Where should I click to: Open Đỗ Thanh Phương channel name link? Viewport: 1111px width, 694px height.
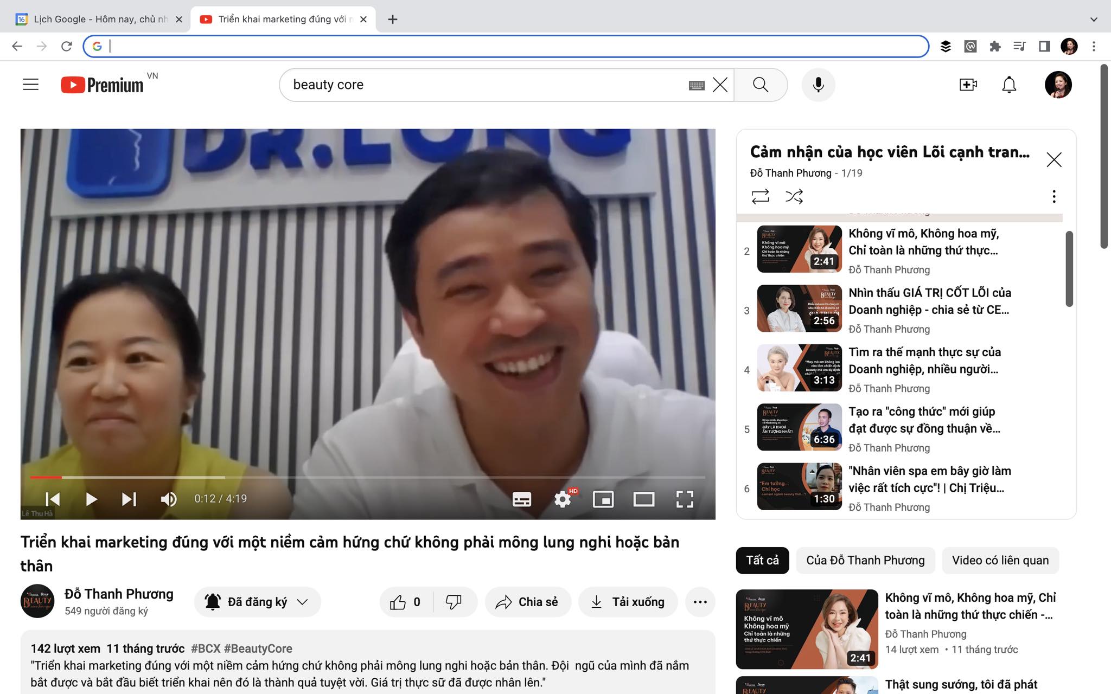coord(119,594)
